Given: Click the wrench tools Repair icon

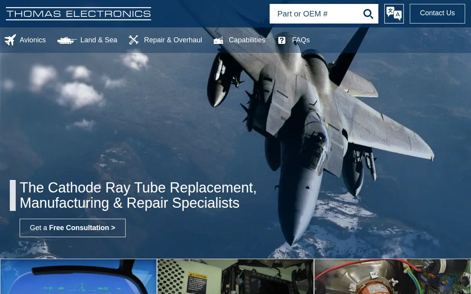Looking at the screenshot, I should [134, 40].
